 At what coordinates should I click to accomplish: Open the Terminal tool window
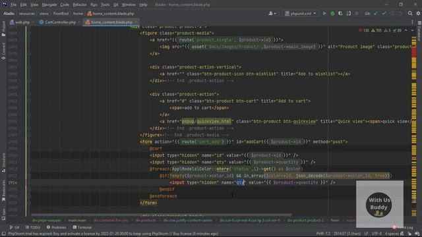[82, 227]
